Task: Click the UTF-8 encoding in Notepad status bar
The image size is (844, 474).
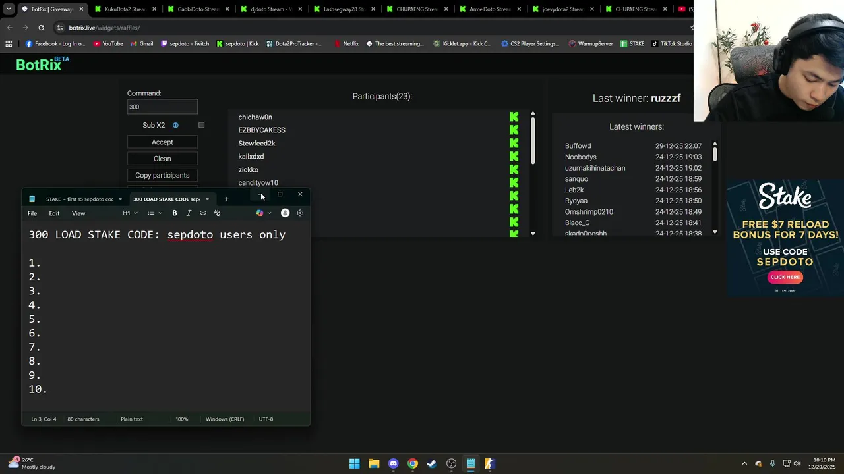Action: click(266, 419)
